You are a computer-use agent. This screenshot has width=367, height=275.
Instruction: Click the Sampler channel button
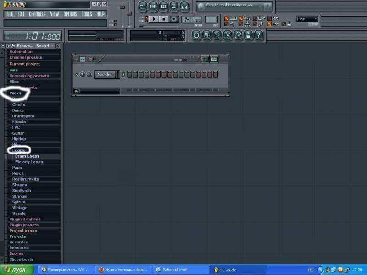(105, 74)
